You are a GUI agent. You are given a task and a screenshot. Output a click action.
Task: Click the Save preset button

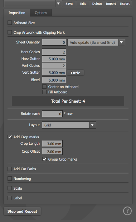pyautogui.click(x=69, y=4)
